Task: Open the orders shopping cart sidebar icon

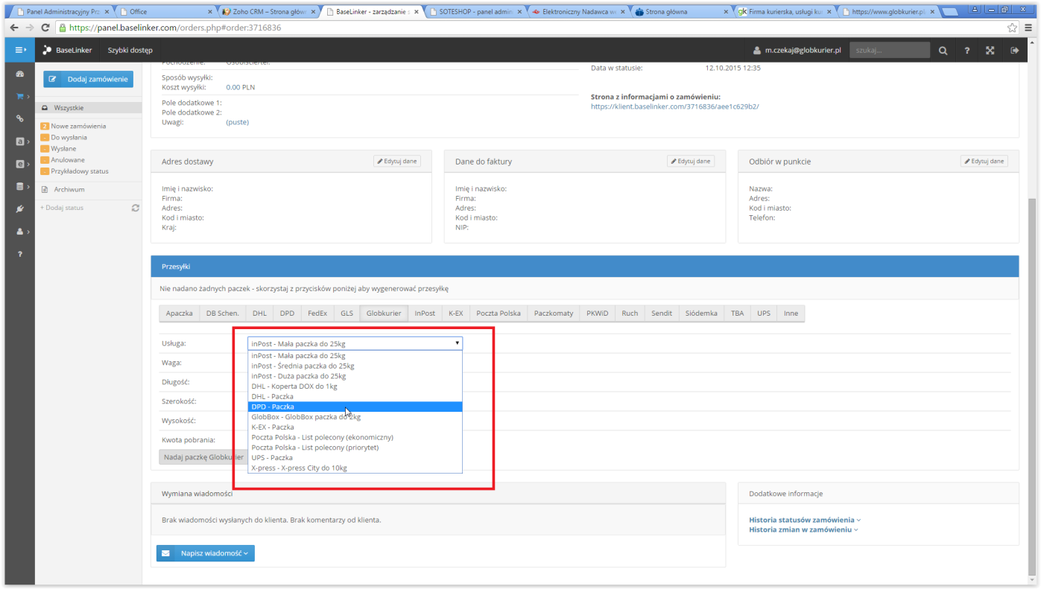Action: coord(20,97)
